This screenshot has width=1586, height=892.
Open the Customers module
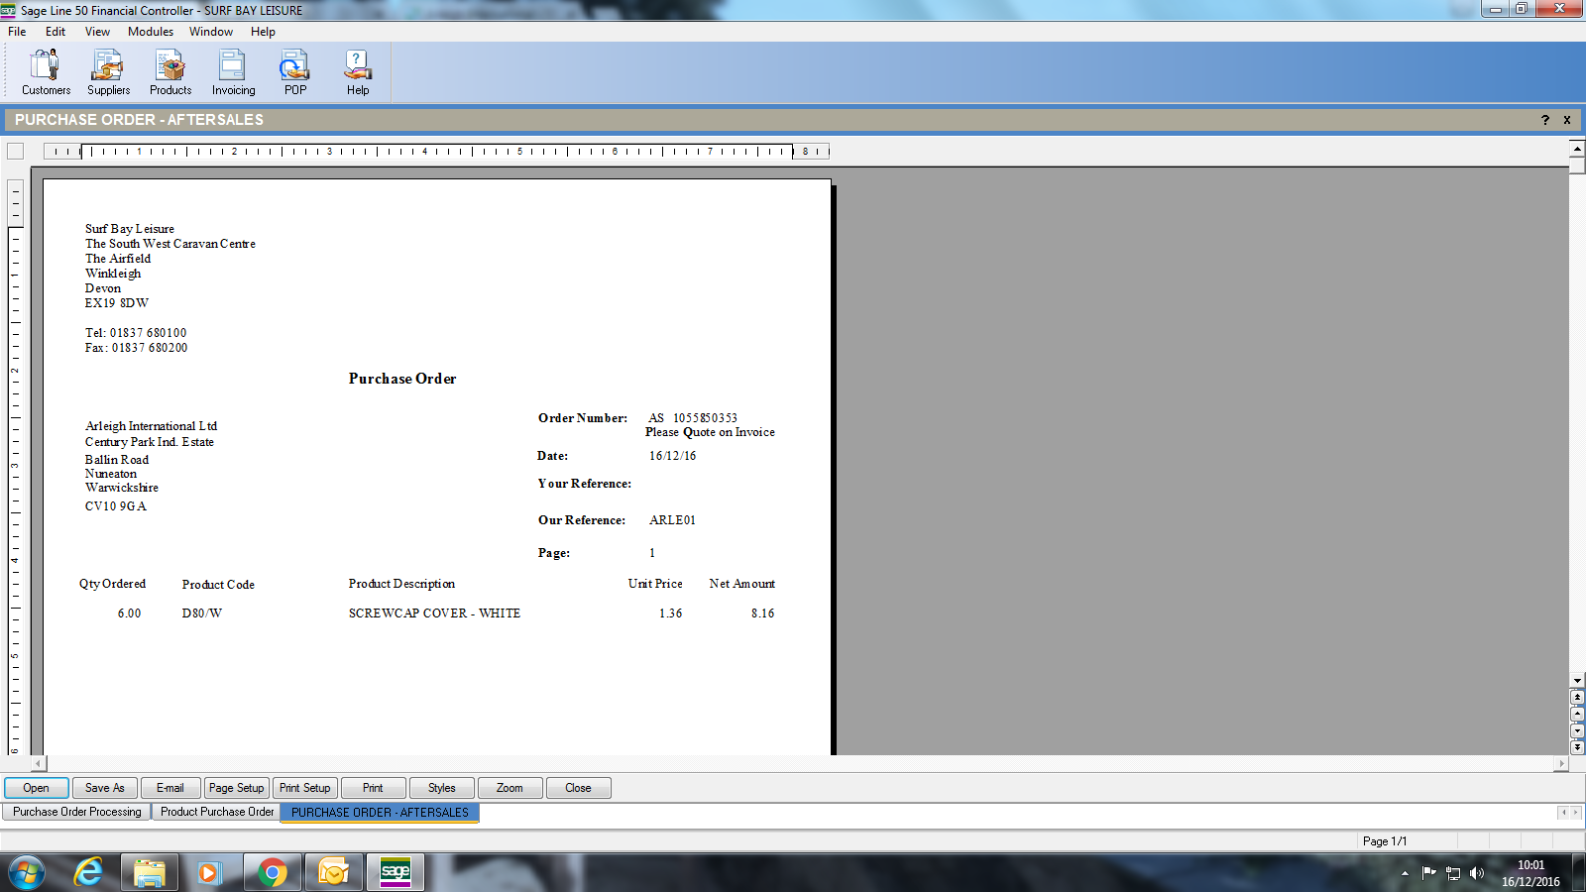point(46,72)
